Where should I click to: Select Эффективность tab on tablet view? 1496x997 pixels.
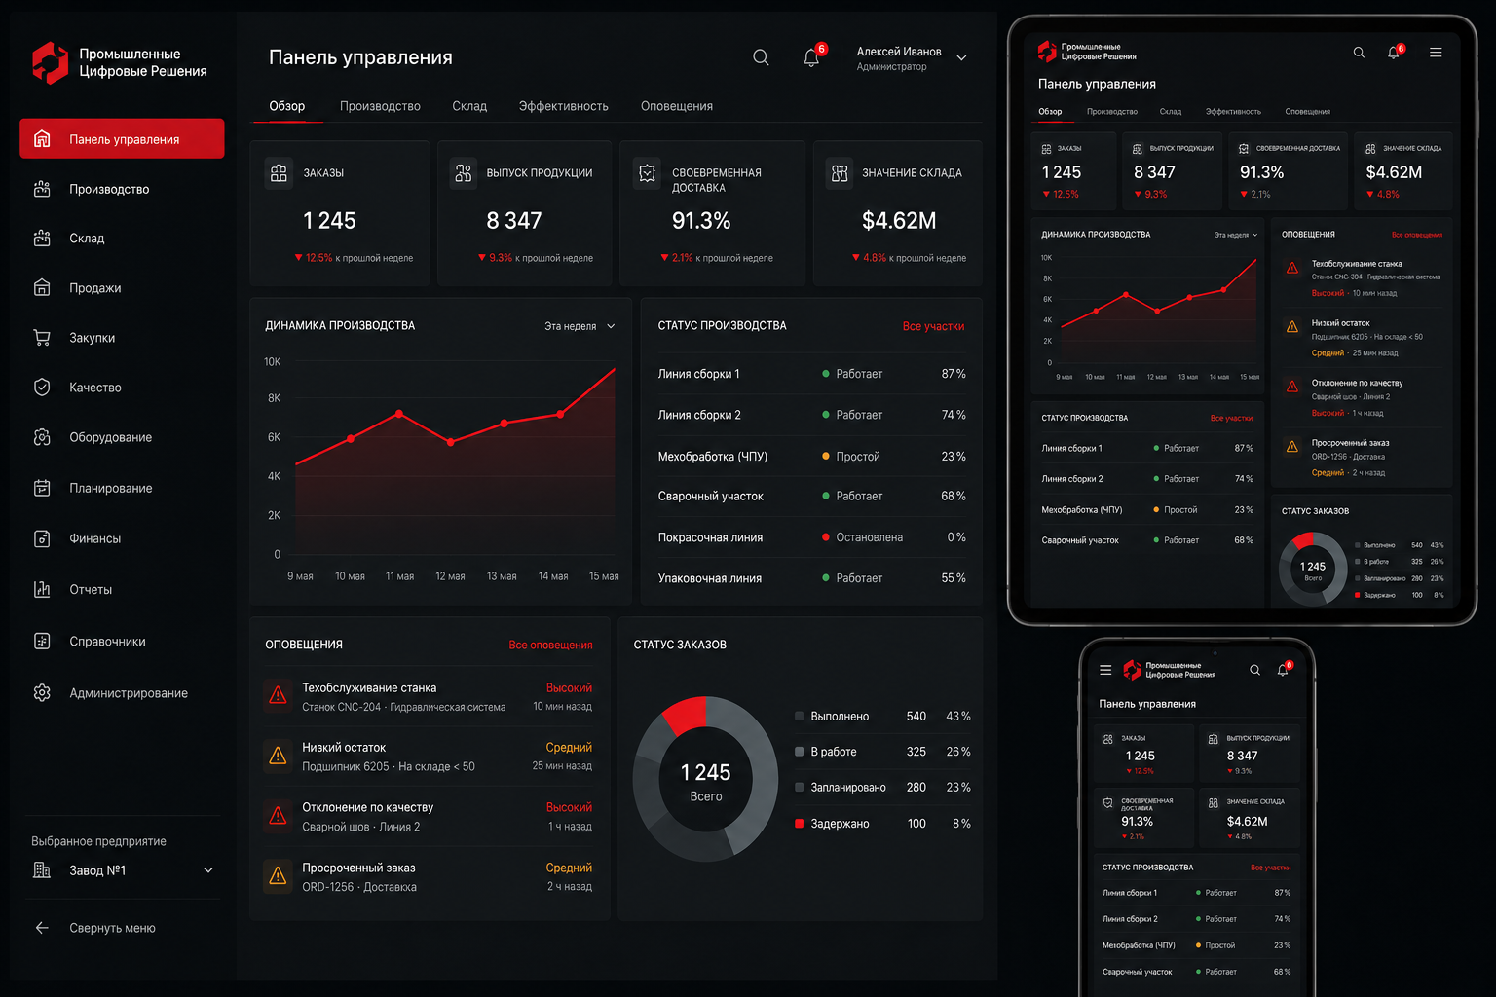coord(1233,112)
